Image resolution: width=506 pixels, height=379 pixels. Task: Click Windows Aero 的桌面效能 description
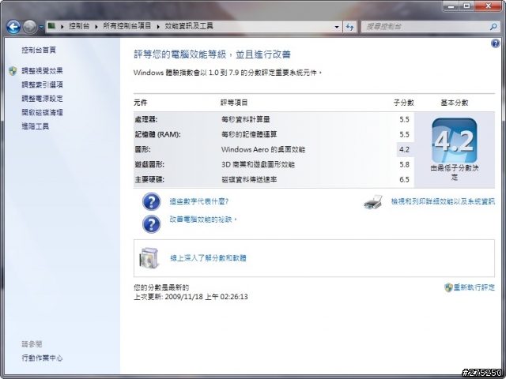pos(263,149)
